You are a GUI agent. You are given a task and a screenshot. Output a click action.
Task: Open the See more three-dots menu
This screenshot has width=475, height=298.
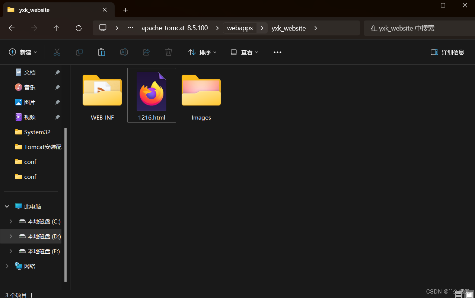277,53
